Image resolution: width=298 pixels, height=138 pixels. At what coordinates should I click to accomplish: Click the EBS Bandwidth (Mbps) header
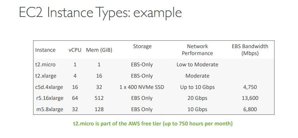250,50
